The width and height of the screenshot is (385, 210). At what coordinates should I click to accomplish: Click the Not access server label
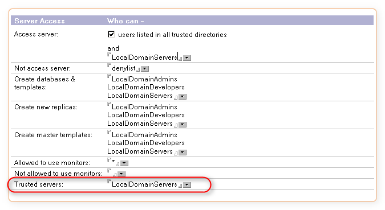(x=42, y=68)
